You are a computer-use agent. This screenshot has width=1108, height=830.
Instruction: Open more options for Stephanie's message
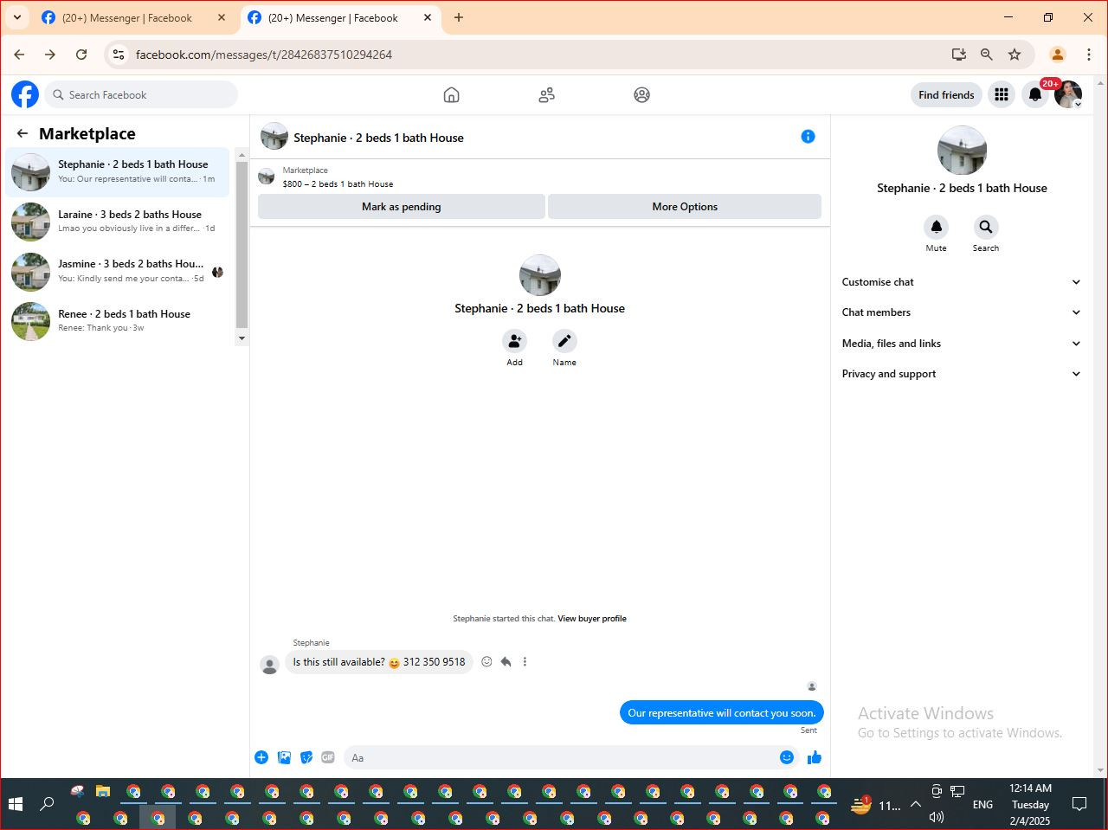tap(525, 662)
